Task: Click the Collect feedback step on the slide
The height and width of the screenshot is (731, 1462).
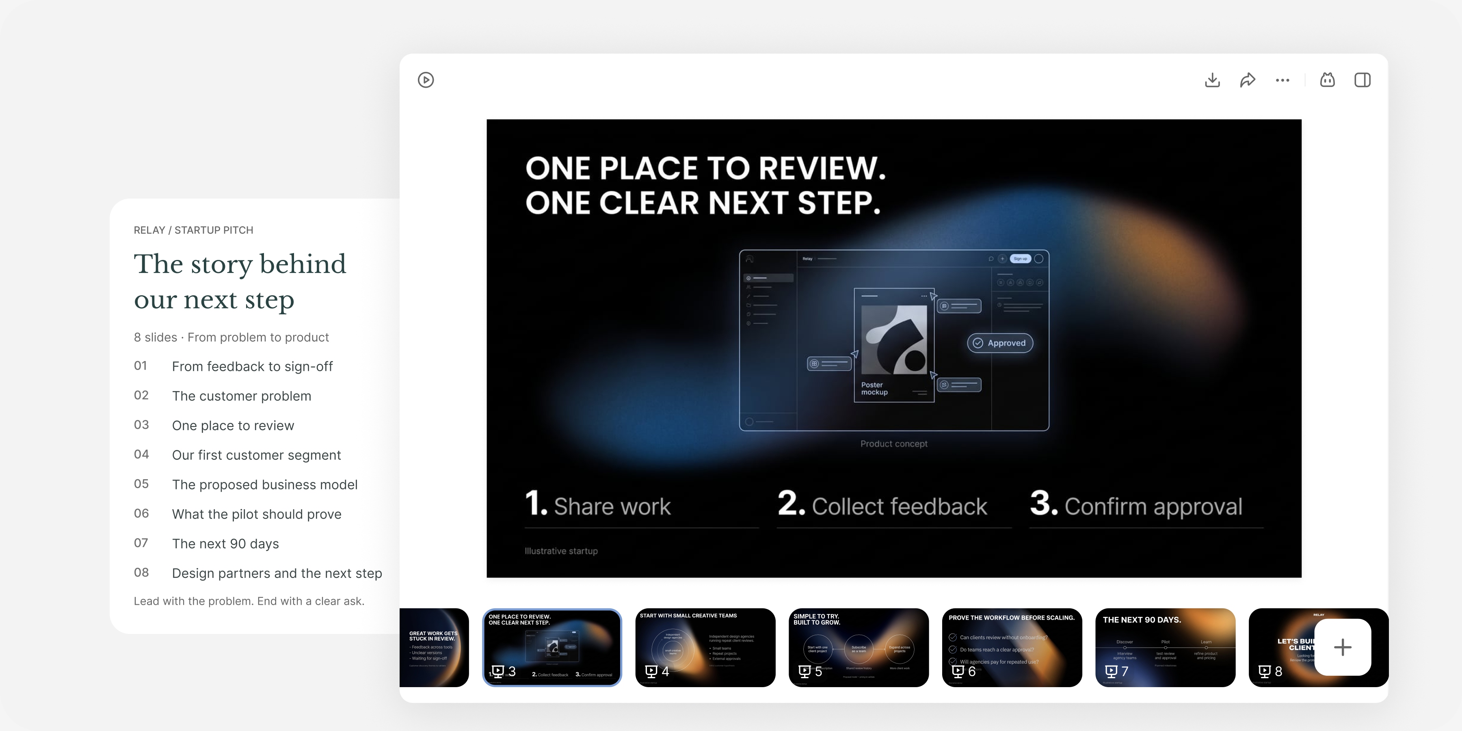Action: 882,504
